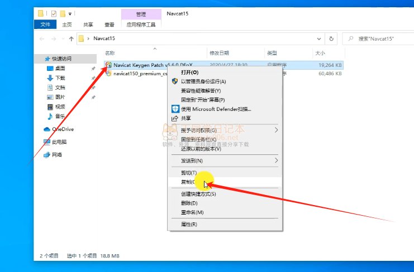Click the 19,264 KB size cell
Screen dimensions: 414x272
[x=330, y=65]
